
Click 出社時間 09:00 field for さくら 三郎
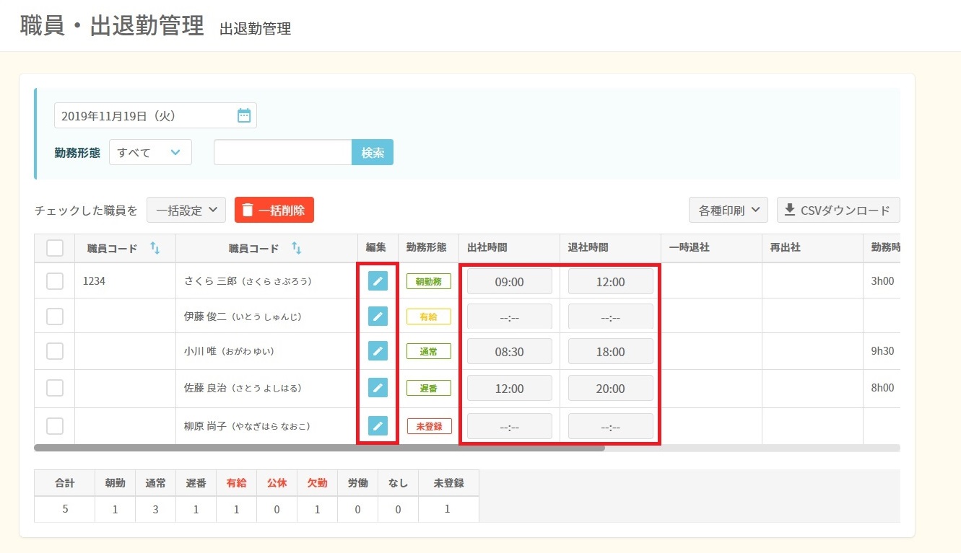pyautogui.click(x=510, y=281)
